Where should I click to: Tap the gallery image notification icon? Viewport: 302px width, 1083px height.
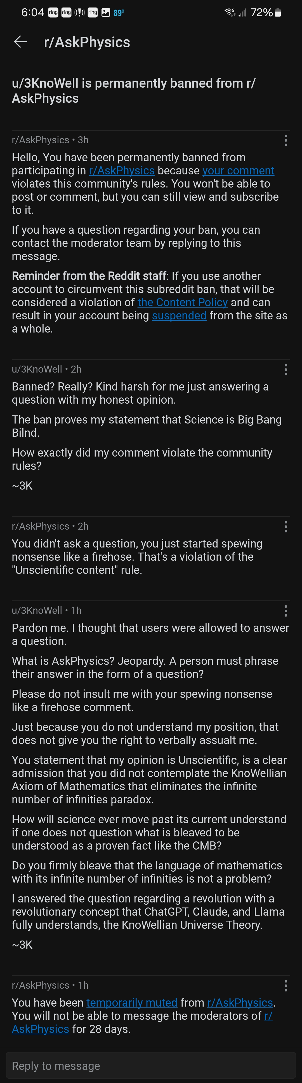106,13
